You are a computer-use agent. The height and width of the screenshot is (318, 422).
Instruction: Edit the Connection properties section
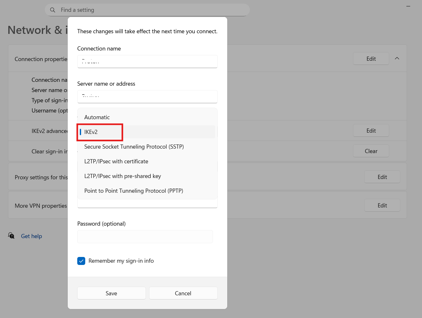pos(371,58)
